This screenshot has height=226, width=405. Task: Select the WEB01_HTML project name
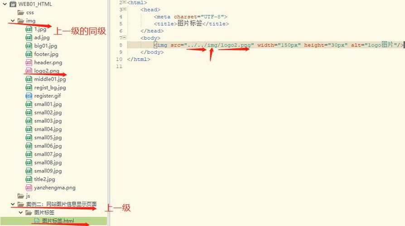(35, 4)
